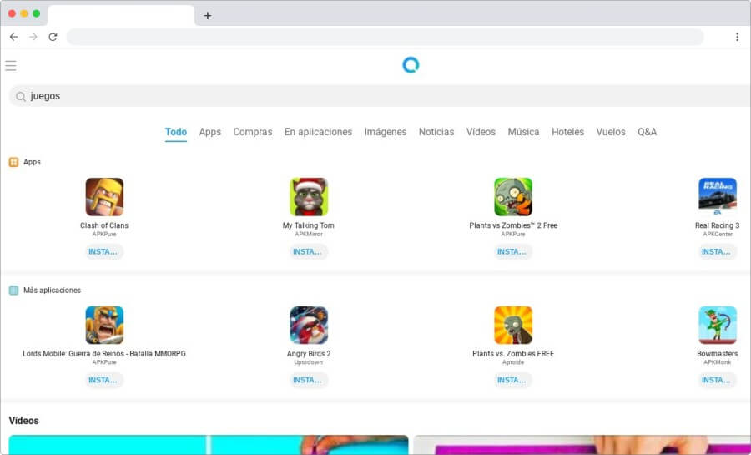Viewport: 751px width, 455px height.
Task: Install Bowmasters
Action: click(x=717, y=381)
